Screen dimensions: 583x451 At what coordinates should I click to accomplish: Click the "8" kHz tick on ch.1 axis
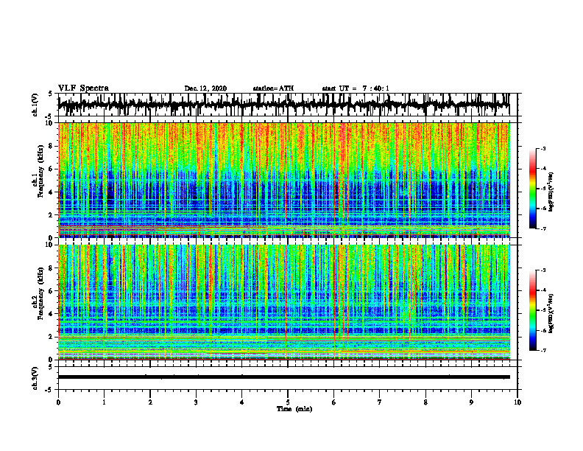(52, 146)
